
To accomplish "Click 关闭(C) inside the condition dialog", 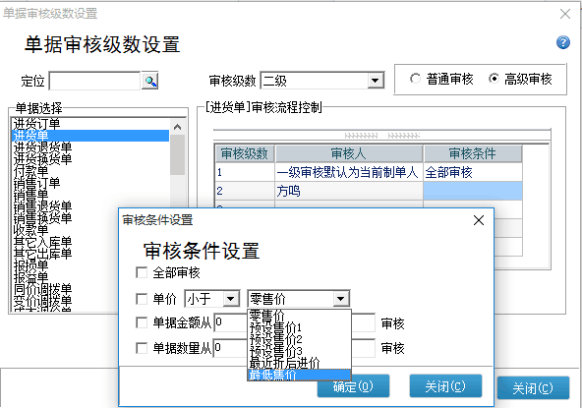I will (x=445, y=386).
